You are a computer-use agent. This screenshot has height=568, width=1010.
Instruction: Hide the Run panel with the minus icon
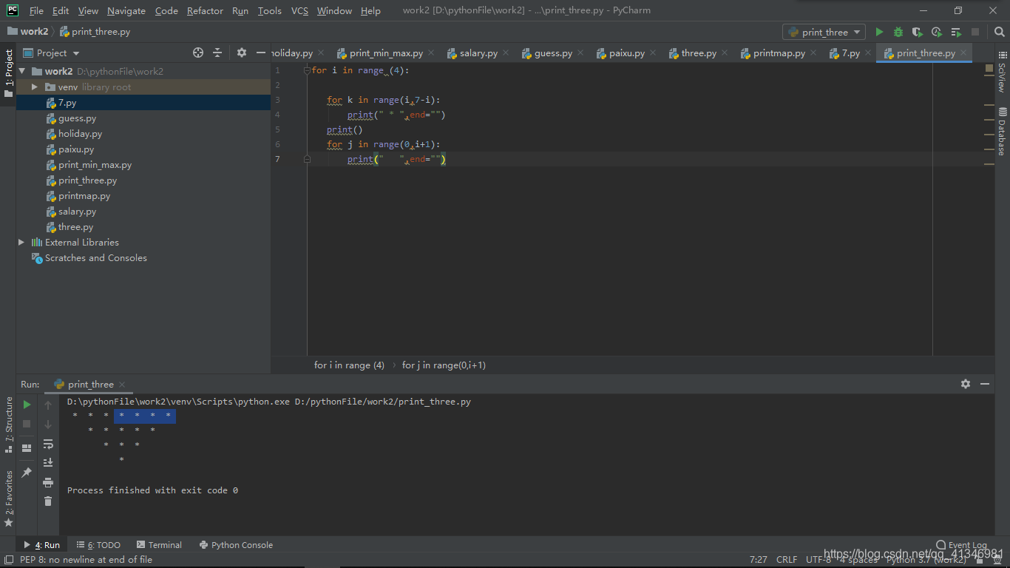tap(985, 384)
